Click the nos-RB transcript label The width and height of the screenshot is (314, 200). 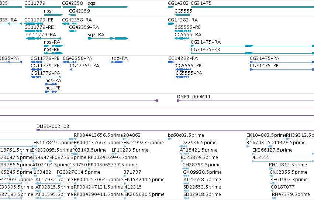tap(52, 50)
